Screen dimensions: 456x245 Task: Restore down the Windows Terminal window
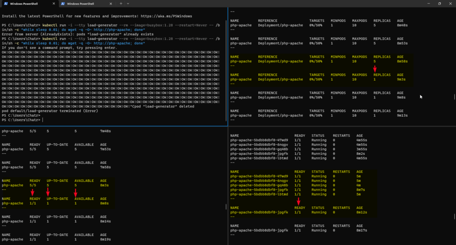click(x=440, y=4)
